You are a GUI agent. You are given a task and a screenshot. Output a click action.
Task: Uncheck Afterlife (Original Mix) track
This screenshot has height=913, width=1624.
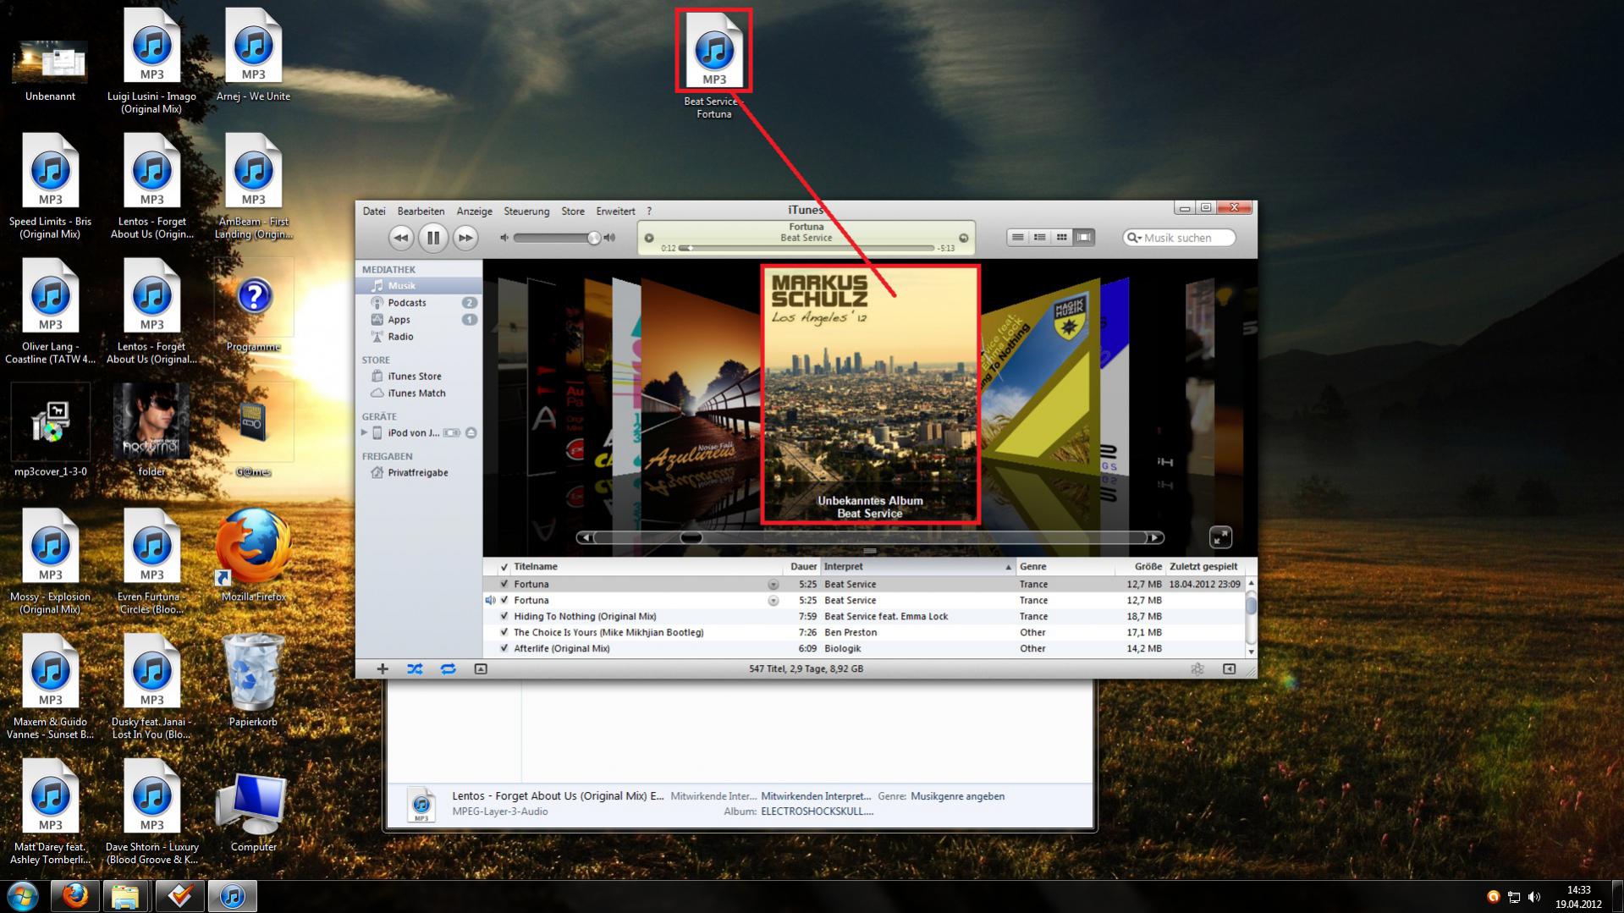[x=504, y=648]
